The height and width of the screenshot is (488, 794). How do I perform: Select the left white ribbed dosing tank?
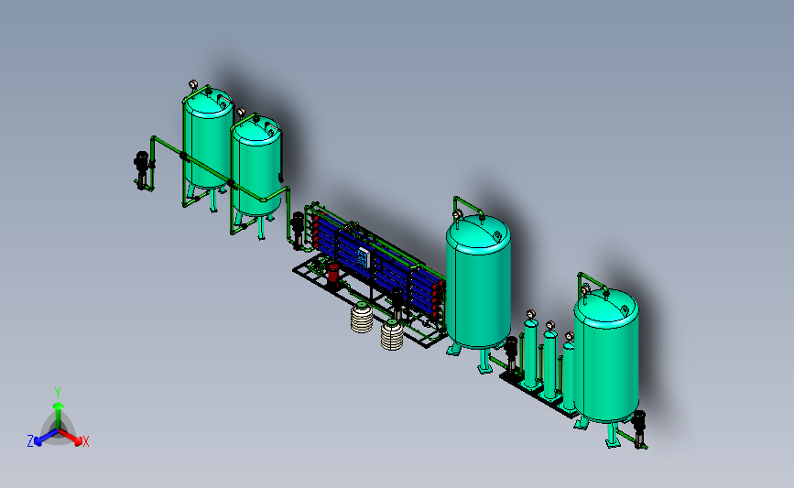362,318
